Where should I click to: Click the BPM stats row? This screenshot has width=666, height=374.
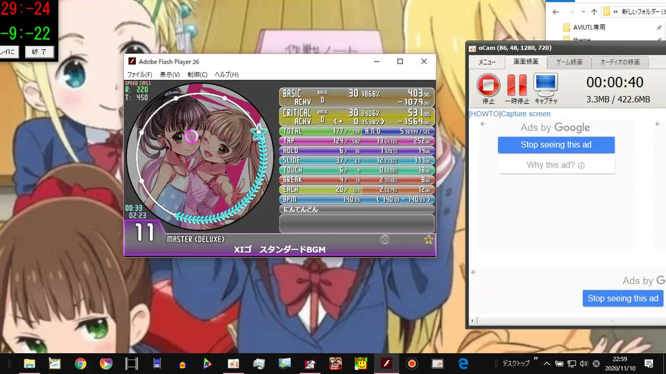pos(357,199)
